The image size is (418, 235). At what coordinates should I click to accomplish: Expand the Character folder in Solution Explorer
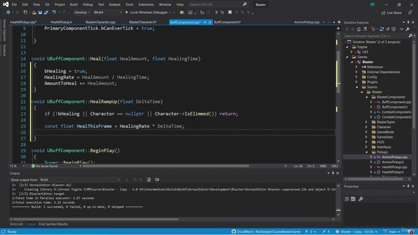pos(366,127)
